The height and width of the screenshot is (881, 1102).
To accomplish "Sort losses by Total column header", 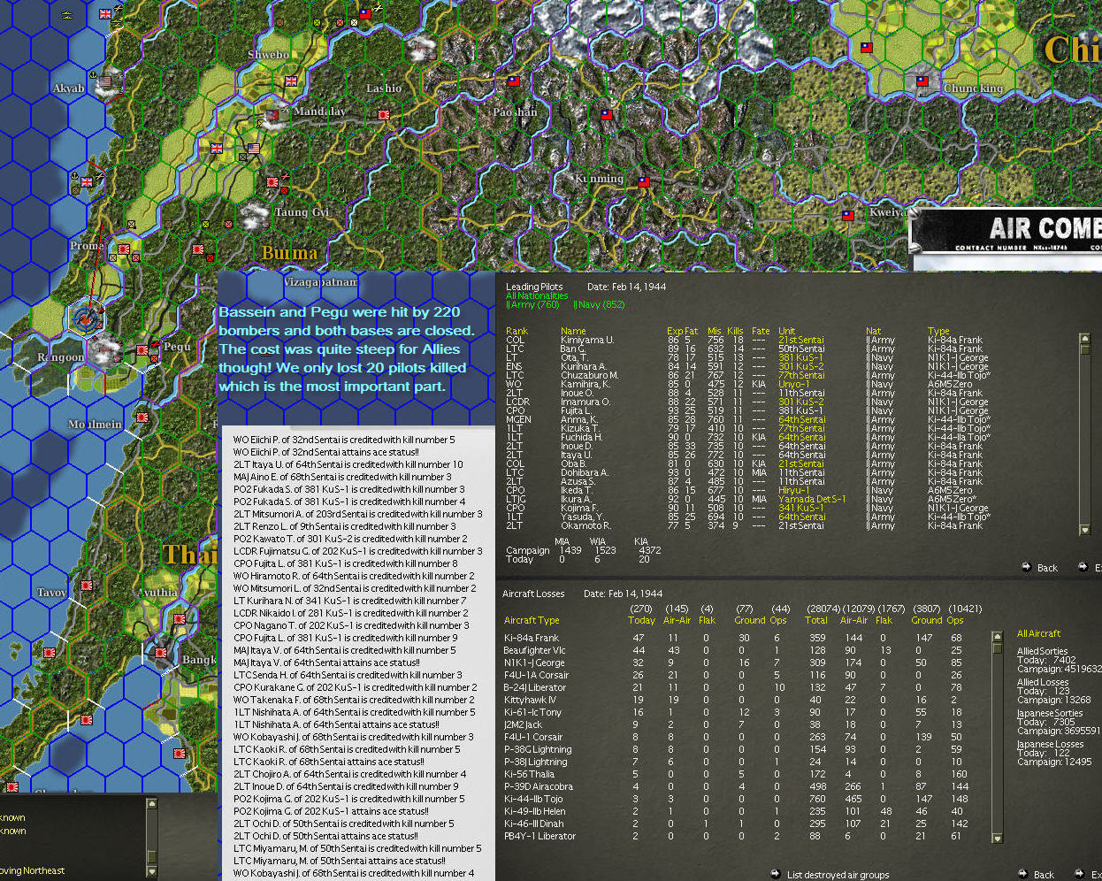I will pos(816,620).
